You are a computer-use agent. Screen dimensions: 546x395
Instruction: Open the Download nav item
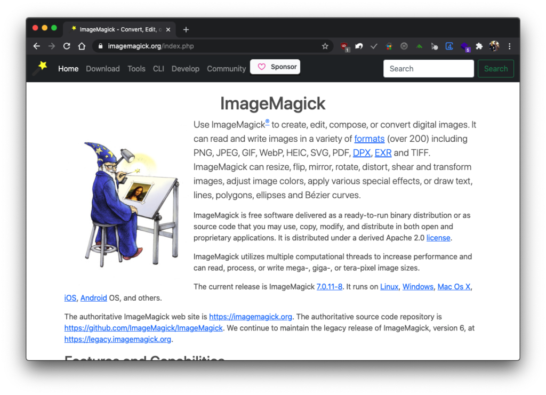coord(103,69)
